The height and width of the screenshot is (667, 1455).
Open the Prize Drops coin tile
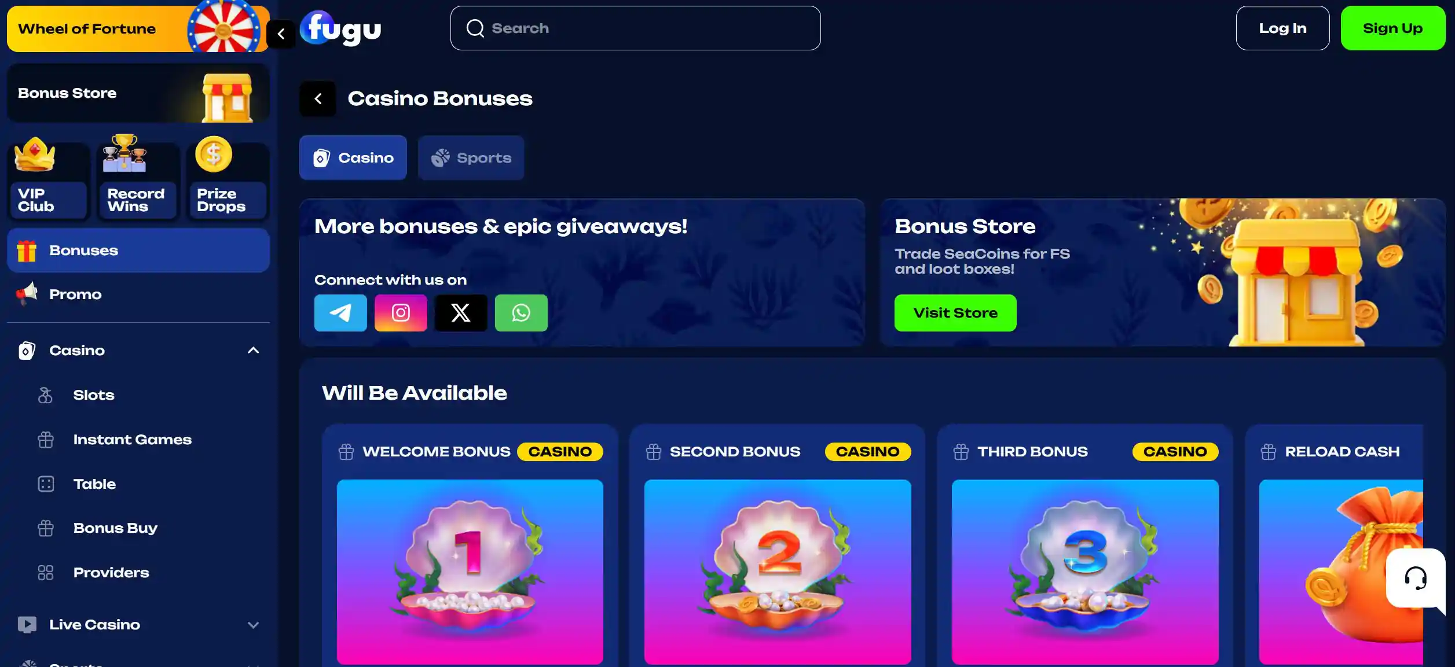pos(228,179)
